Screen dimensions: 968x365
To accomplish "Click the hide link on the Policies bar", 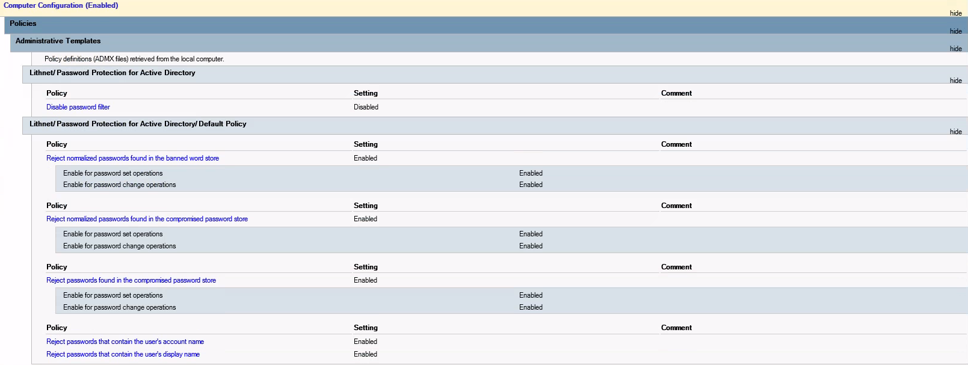I will (955, 31).
